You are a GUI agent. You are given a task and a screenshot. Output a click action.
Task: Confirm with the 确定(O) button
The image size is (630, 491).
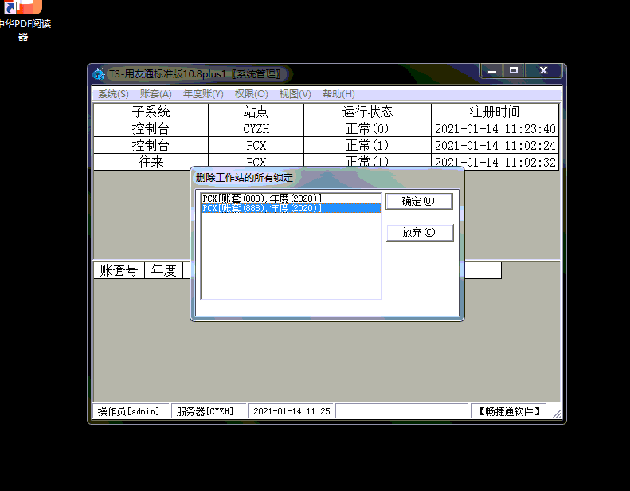[x=419, y=201]
